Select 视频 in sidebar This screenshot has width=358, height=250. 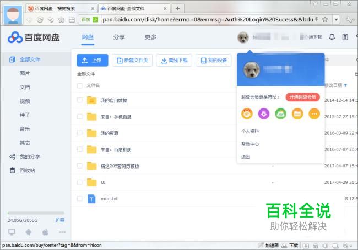coord(25,101)
